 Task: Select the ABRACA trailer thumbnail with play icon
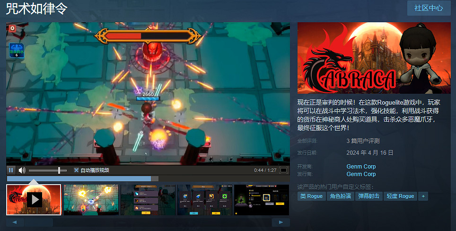coord(34,200)
